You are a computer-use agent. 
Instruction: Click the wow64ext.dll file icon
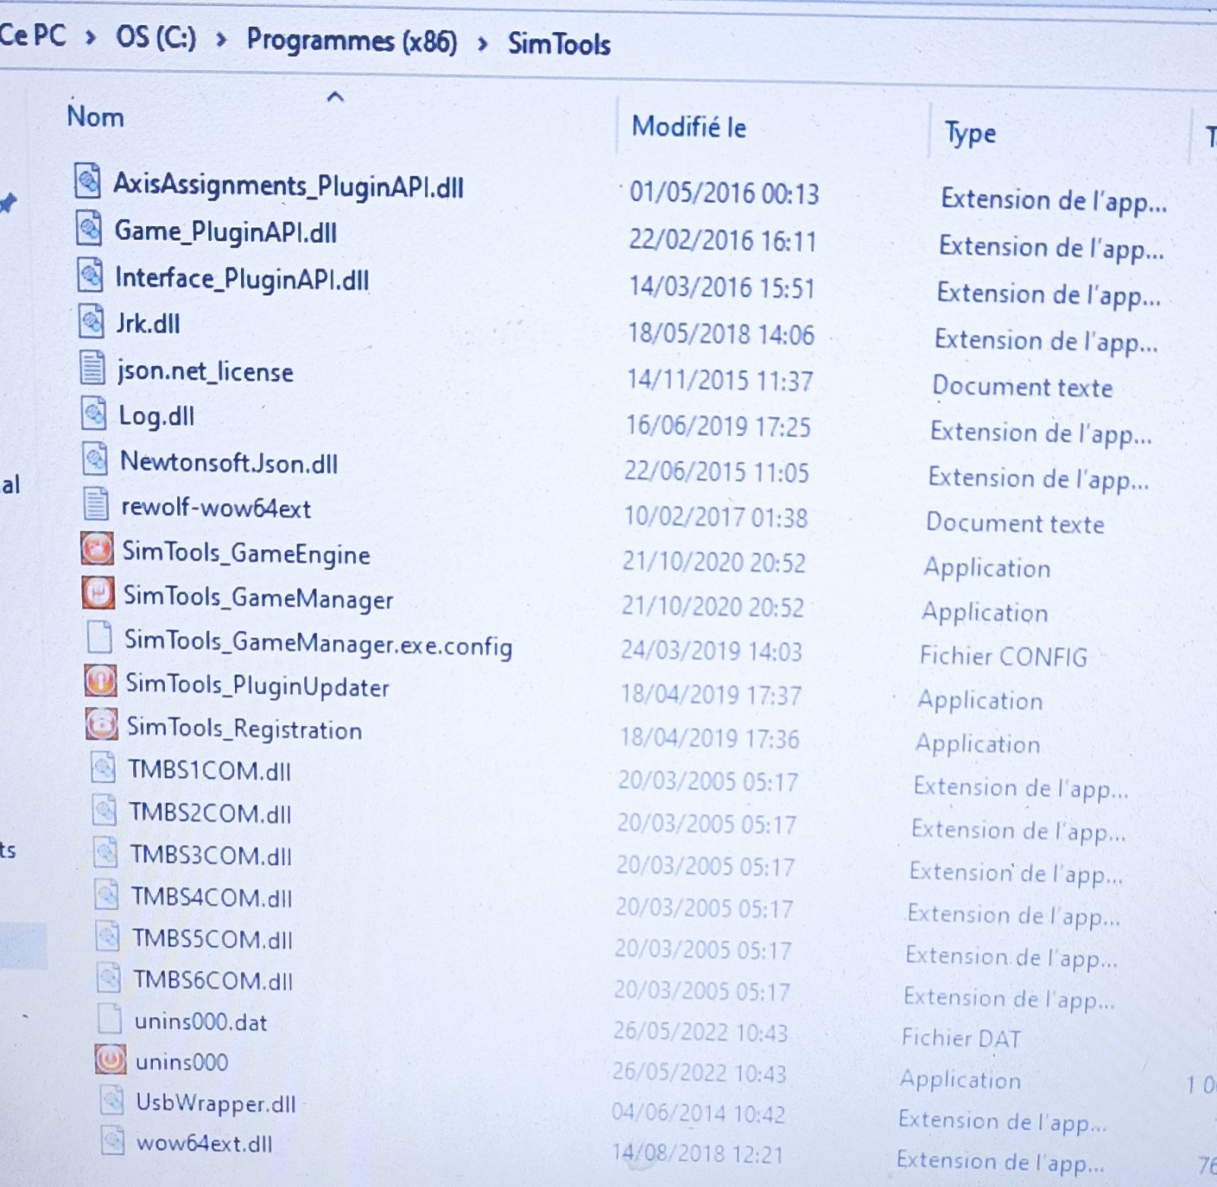pyautogui.click(x=113, y=1141)
